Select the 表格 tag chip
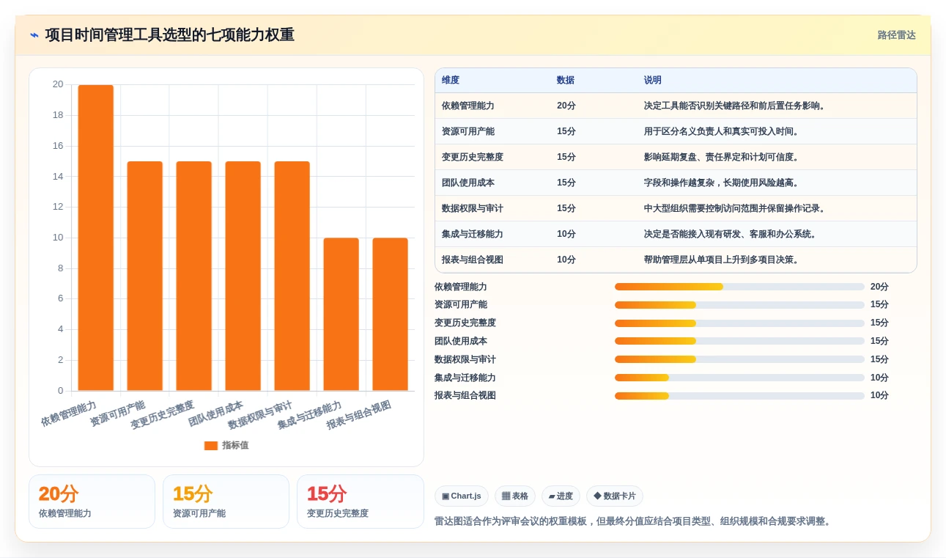This screenshot has height=558, width=946. 515,496
